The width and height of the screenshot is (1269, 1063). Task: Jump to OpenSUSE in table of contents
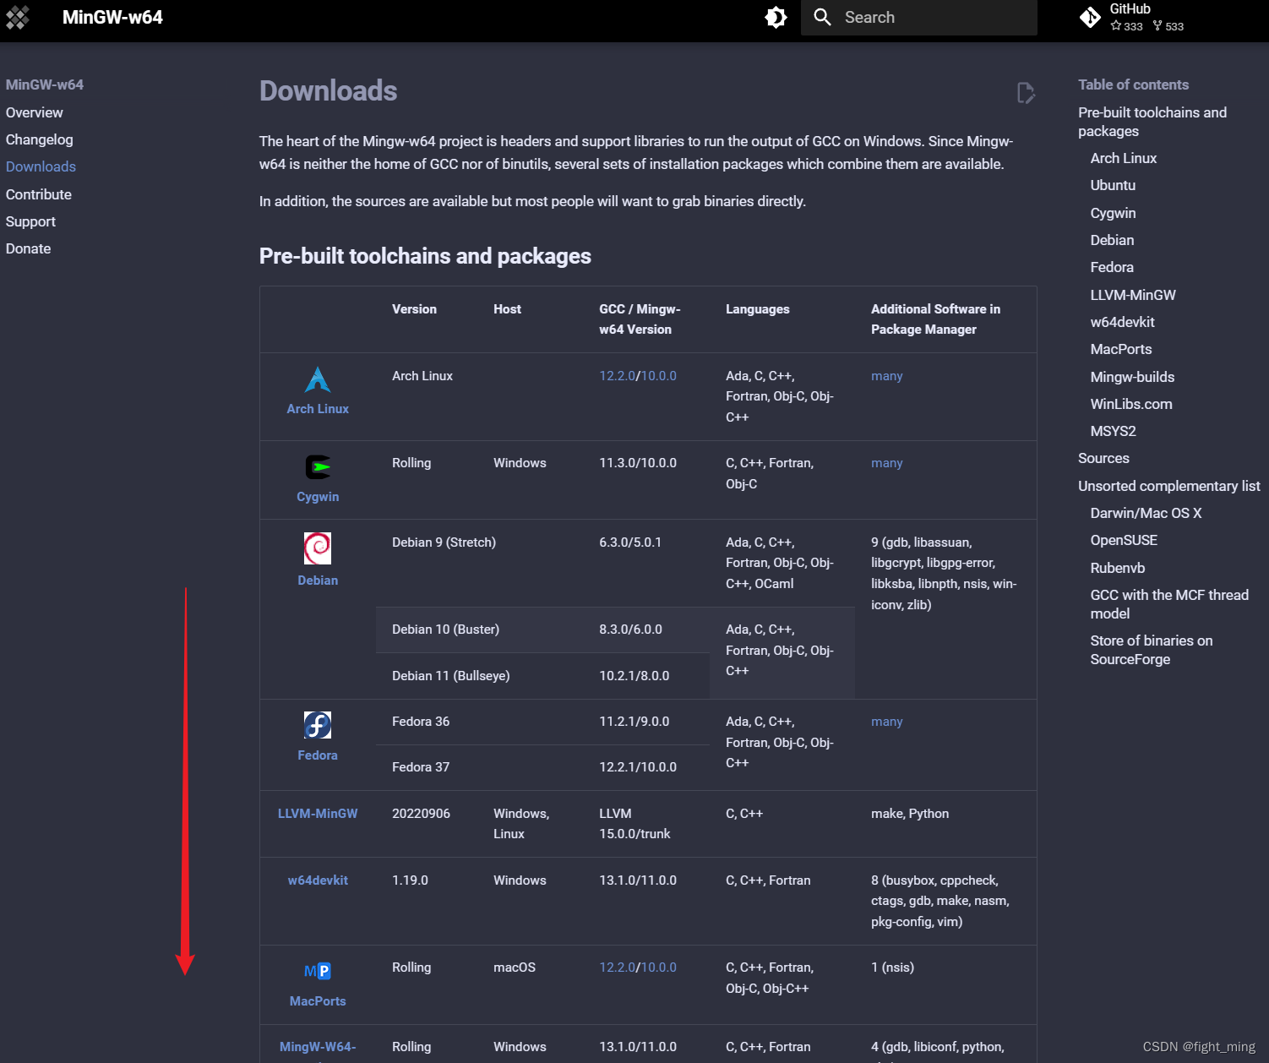[x=1124, y=540]
